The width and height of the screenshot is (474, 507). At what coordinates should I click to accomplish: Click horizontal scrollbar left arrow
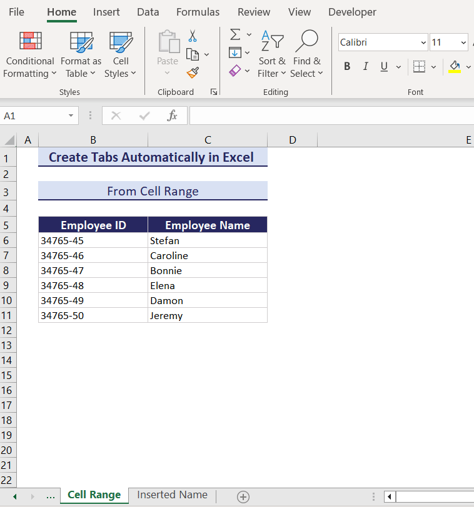[390, 496]
